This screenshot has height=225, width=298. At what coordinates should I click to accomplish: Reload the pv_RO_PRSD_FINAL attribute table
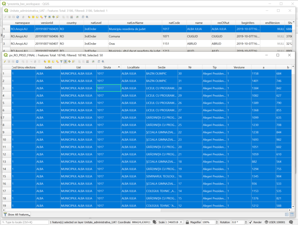pos(17,62)
